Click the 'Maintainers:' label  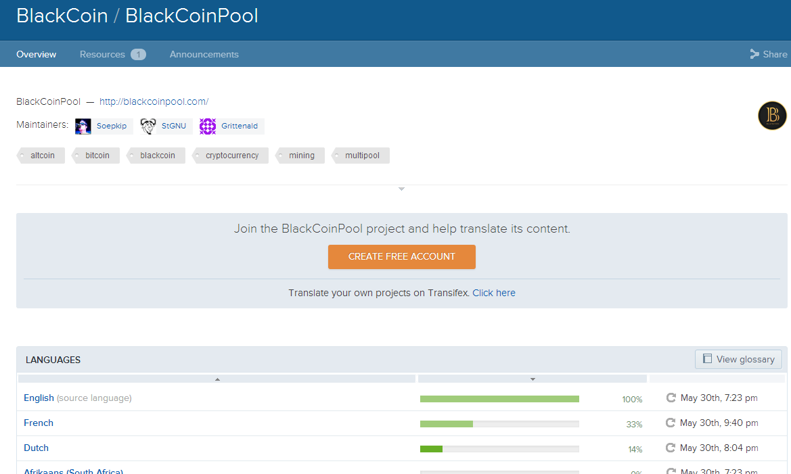43,124
